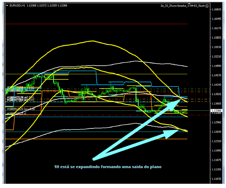Click the 1.12640 value on price scale
226x188 pixels.
pos(216,132)
